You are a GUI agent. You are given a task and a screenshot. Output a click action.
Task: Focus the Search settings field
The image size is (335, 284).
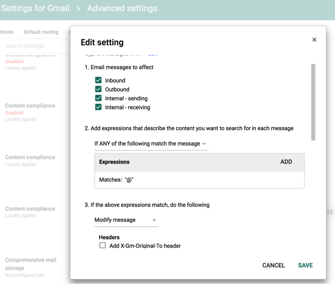34,46
